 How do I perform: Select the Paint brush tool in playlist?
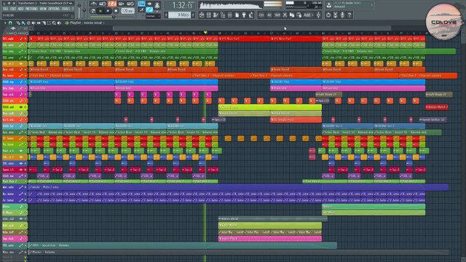(23, 23)
